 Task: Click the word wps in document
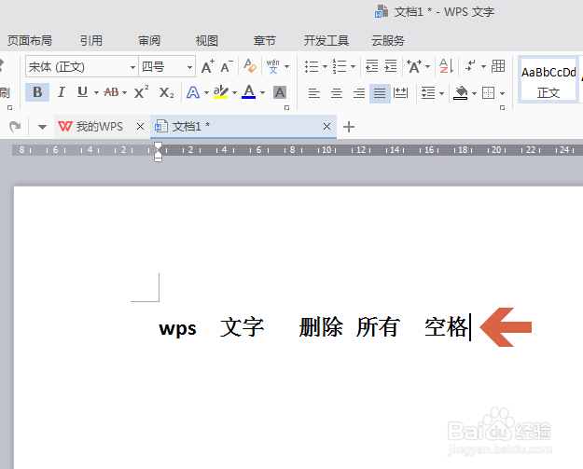tap(177, 329)
